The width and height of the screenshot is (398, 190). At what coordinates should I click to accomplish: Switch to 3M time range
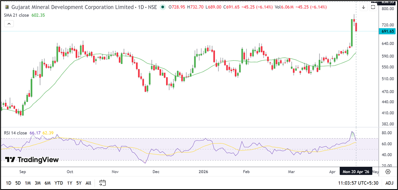click(x=38, y=183)
